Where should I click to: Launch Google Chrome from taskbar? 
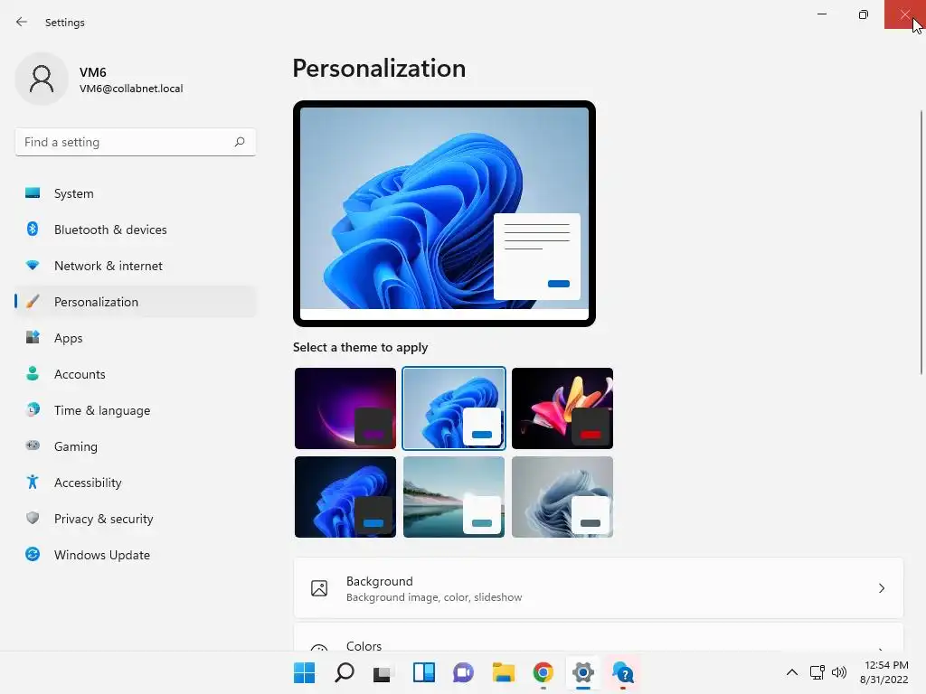[543, 672]
